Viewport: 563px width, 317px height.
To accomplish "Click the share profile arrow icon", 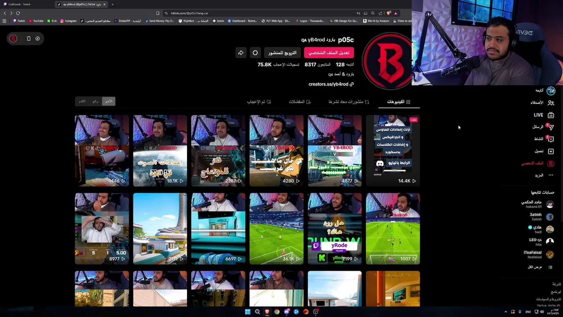I will pyautogui.click(x=241, y=53).
